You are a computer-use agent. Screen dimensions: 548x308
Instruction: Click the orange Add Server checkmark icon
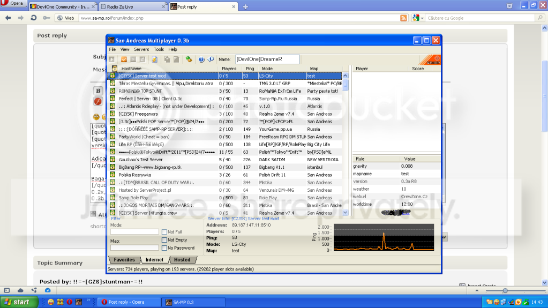click(x=124, y=59)
